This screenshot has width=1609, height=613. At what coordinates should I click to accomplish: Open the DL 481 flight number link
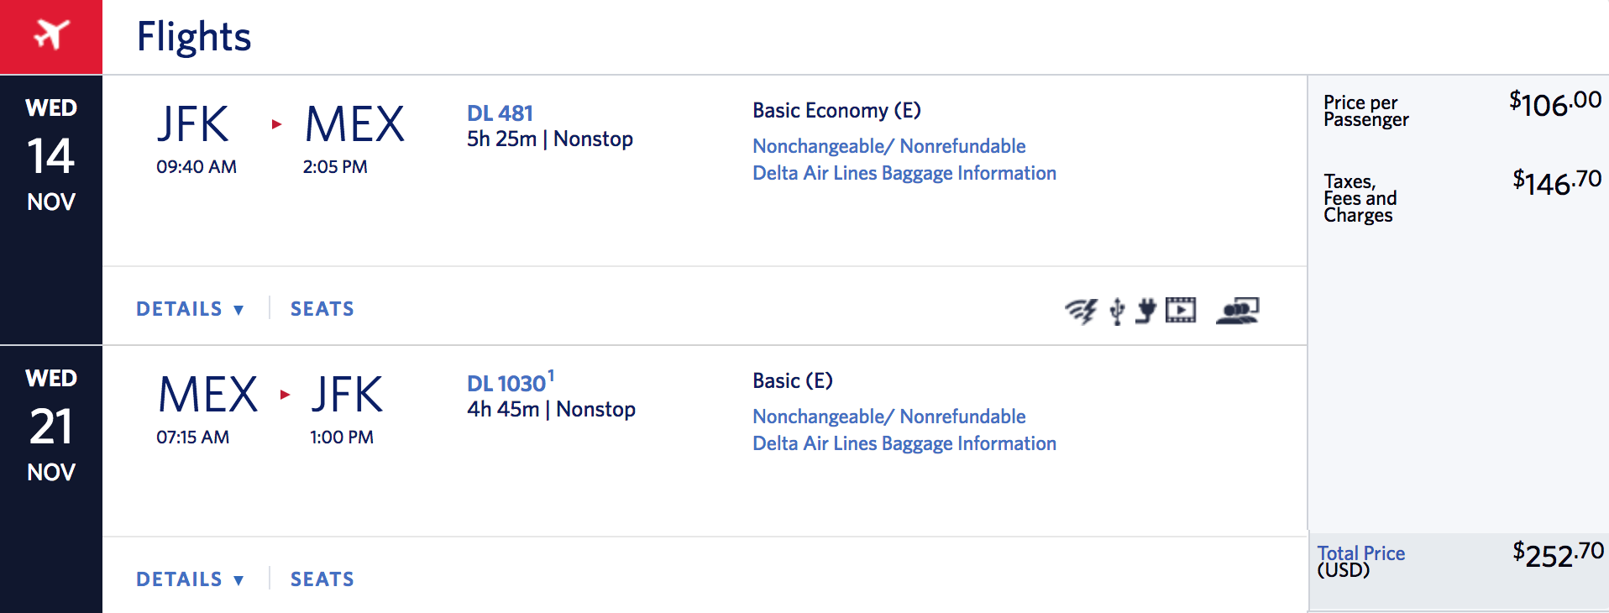[x=500, y=113]
